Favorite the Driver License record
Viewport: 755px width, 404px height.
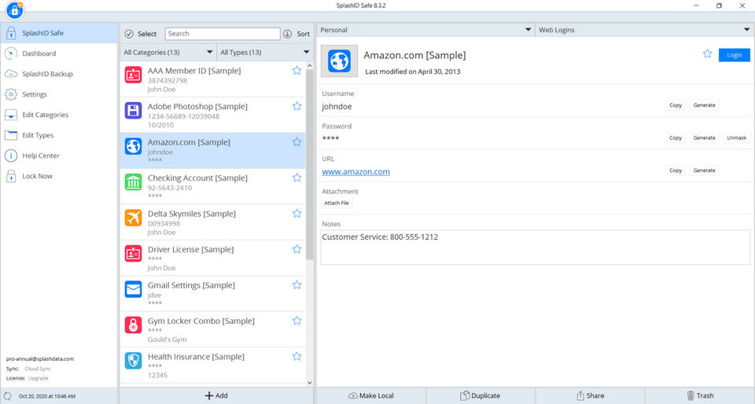(296, 249)
